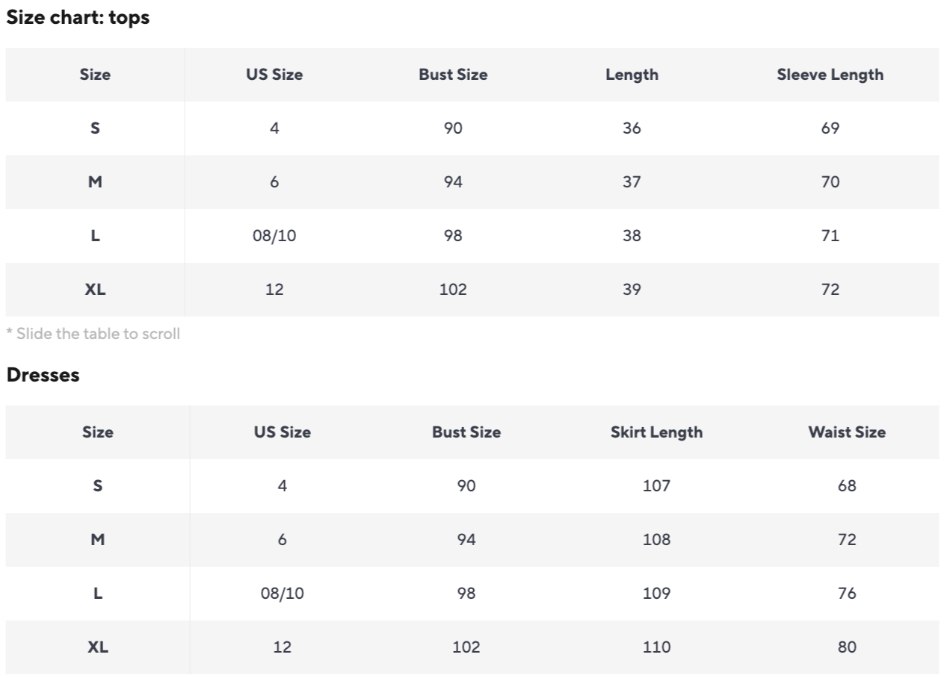Click the "Slide the table to scroll" note
The image size is (947, 678).
[x=93, y=334]
